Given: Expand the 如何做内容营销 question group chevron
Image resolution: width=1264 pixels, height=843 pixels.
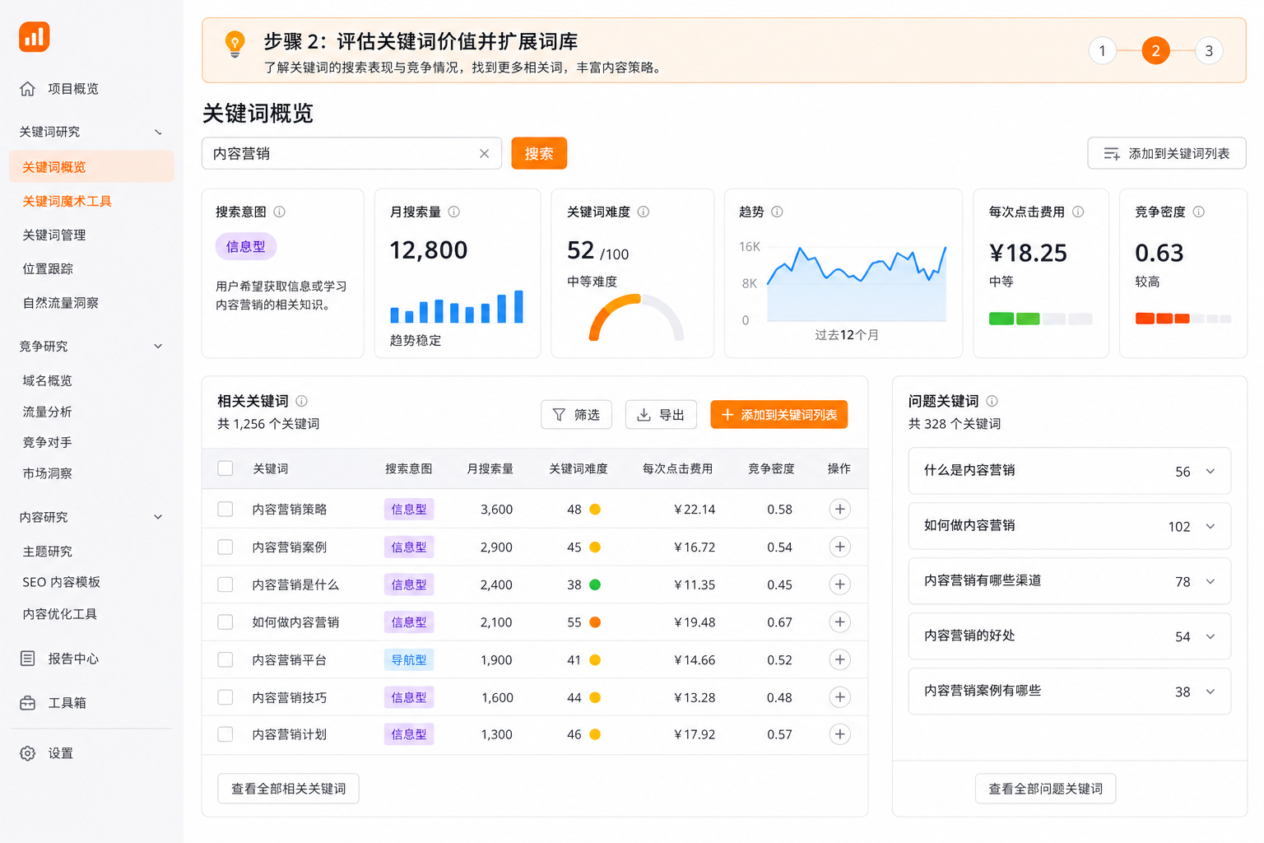Looking at the screenshot, I should tap(1211, 527).
